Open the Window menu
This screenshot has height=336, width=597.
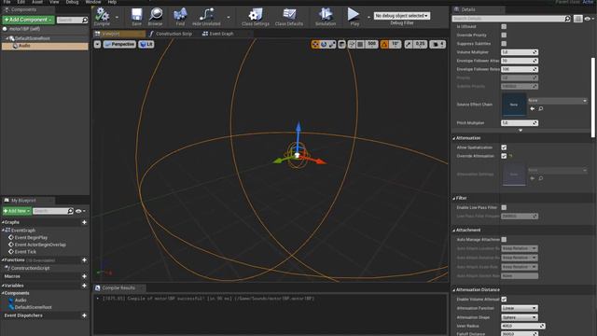(93, 2)
